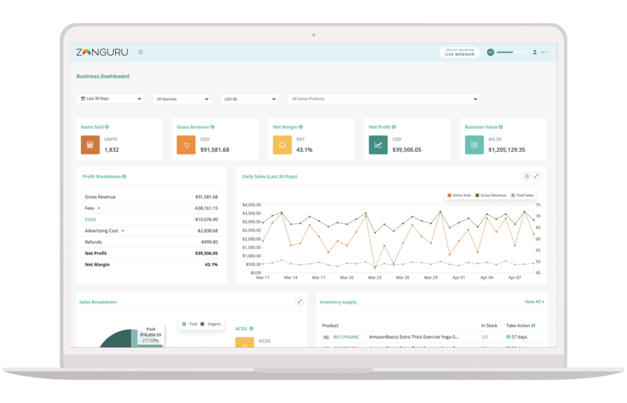The image size is (627, 403).
Task: Click the Items Sold calculator icon
Action: click(90, 145)
